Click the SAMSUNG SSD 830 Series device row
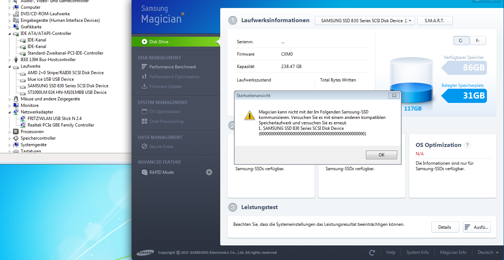504x260 pixels. point(68,86)
